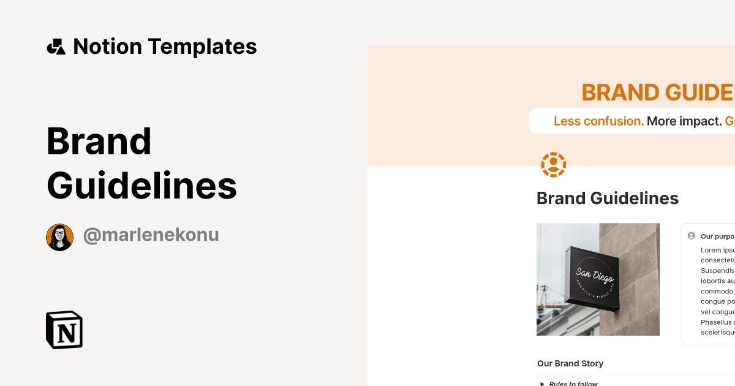Open the marlenekonu profile avatar
The width and height of the screenshot is (735, 386).
(59, 237)
